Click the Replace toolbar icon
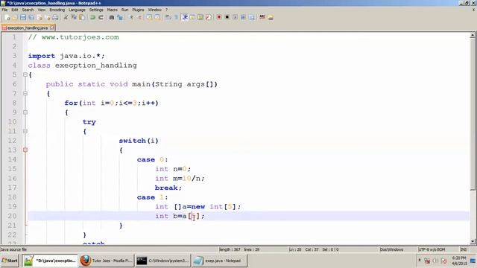This screenshot has width=477, height=268. coord(121,17)
